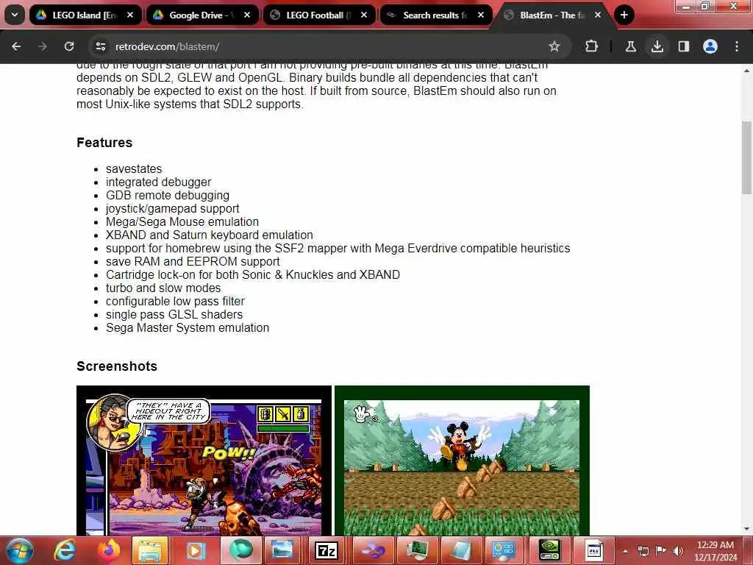The image size is (753, 565).
Task: Open the Comix Zone screenshot thumbnail
Action: coord(204,461)
